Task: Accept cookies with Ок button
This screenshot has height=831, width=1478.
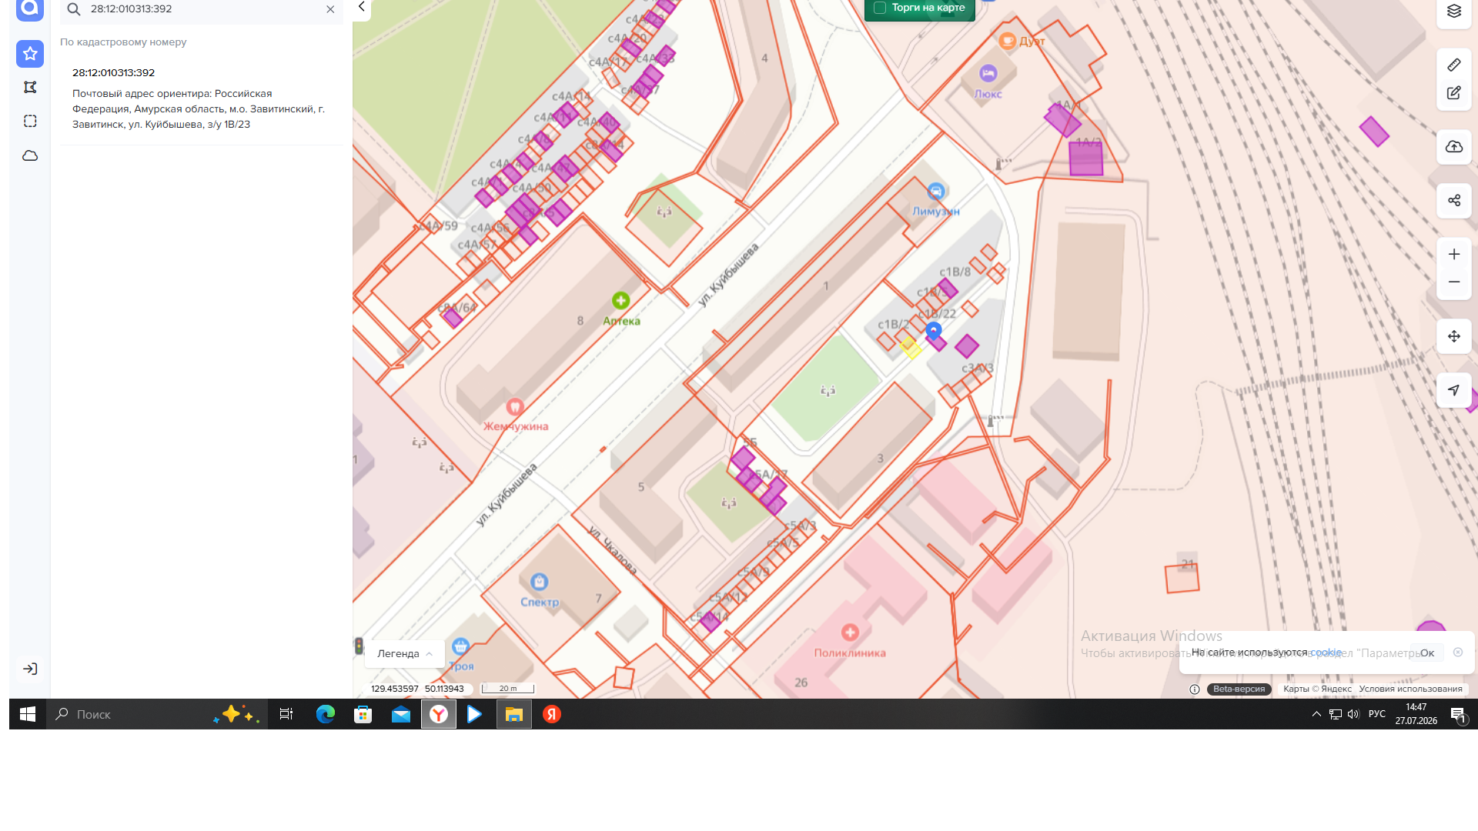Action: tap(1427, 652)
